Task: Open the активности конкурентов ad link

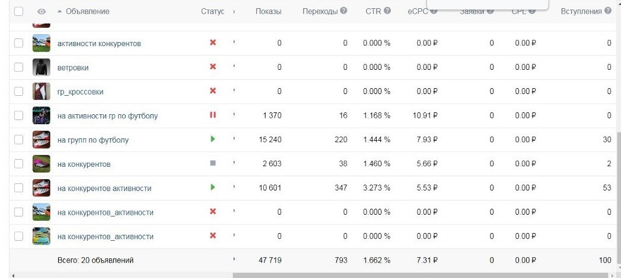Action: point(99,43)
